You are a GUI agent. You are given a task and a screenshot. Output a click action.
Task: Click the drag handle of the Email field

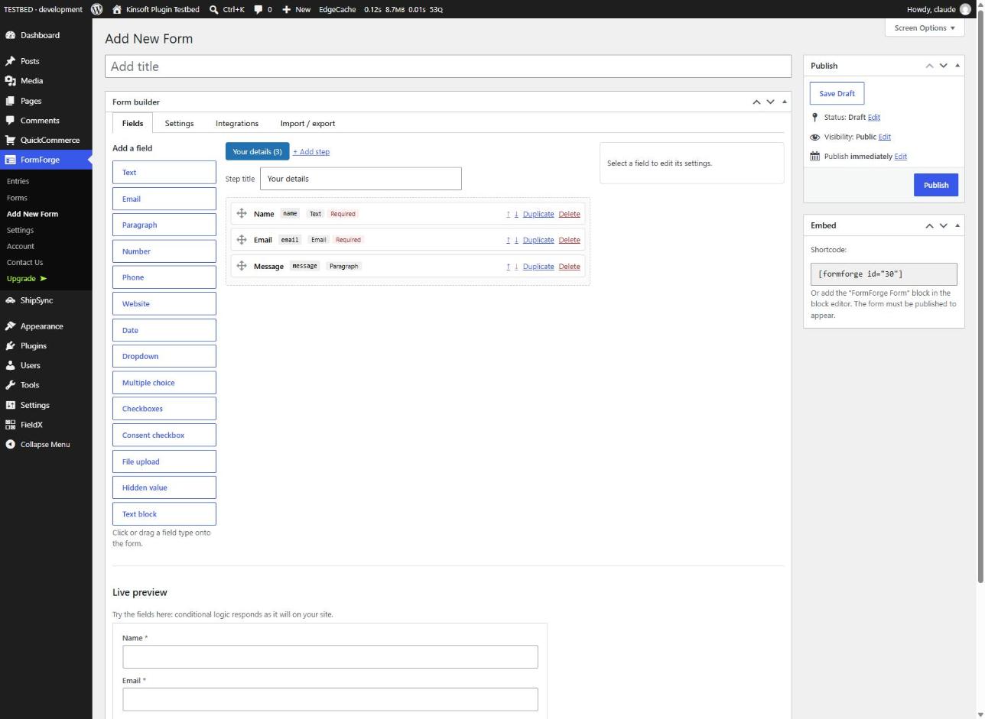pos(242,239)
